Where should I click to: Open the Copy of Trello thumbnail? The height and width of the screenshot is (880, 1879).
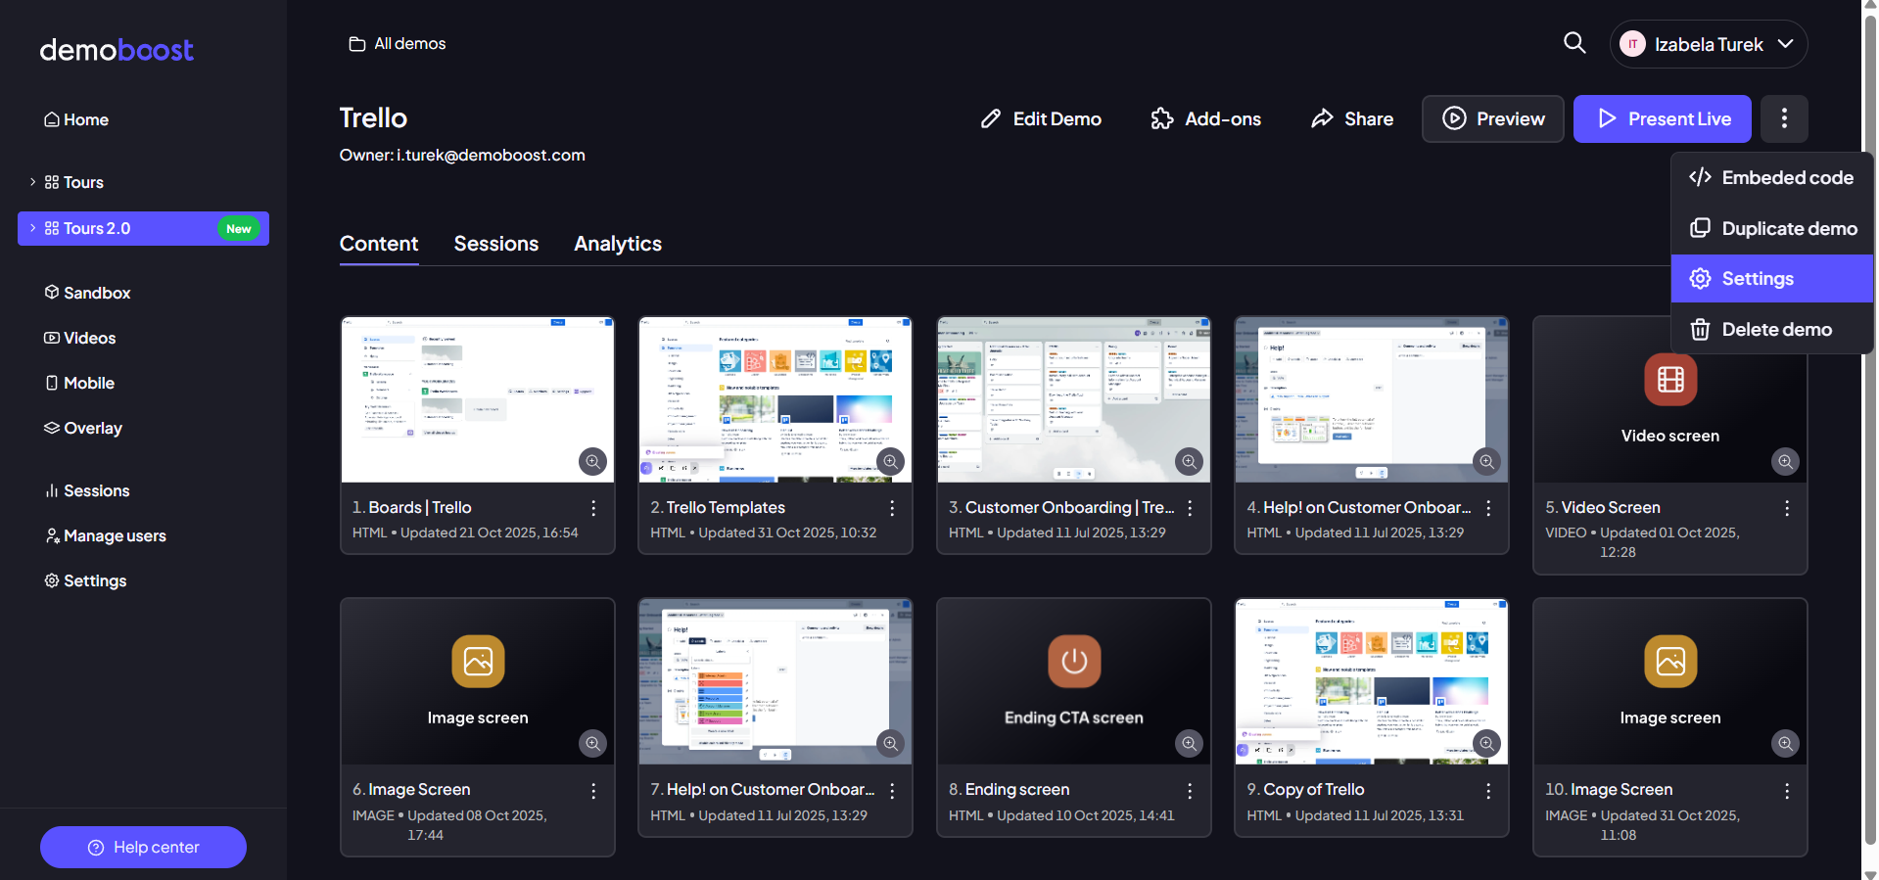[1372, 681]
